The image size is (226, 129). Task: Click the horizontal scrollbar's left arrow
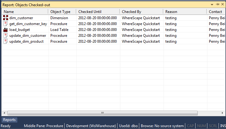[x=3, y=113]
